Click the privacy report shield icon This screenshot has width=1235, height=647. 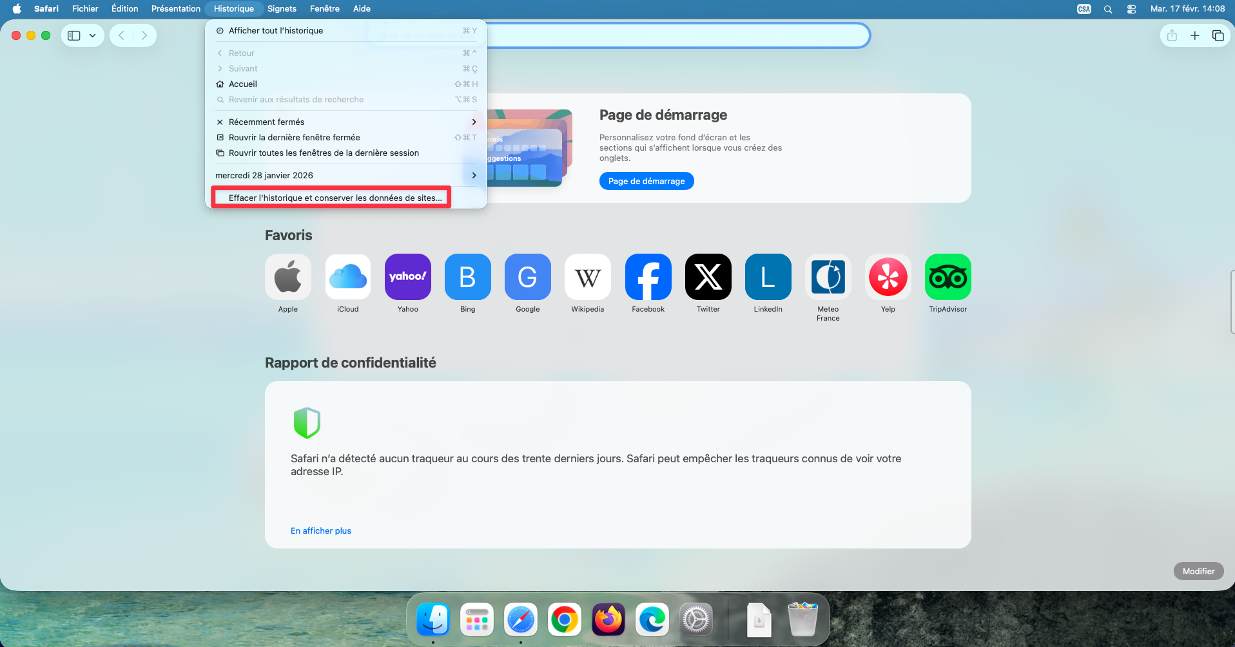(307, 423)
